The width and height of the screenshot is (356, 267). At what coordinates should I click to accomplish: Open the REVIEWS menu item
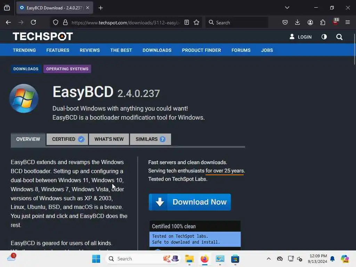tap(90, 50)
